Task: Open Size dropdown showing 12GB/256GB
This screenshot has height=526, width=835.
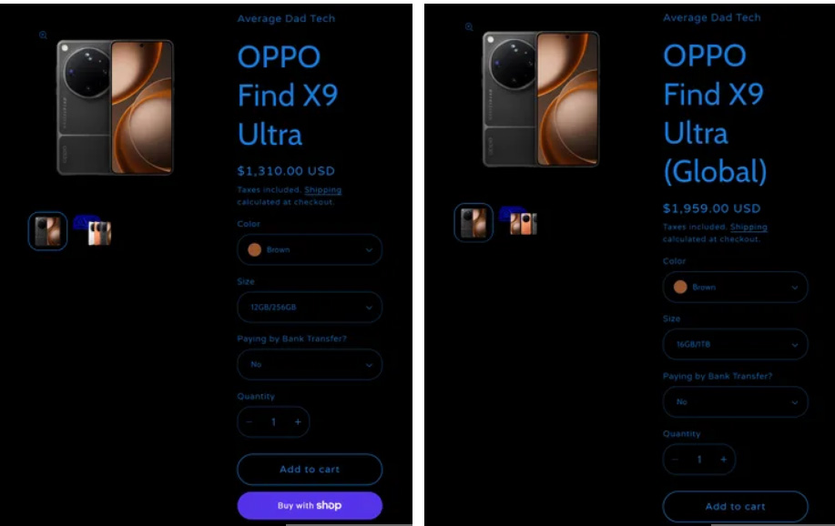Action: point(310,308)
